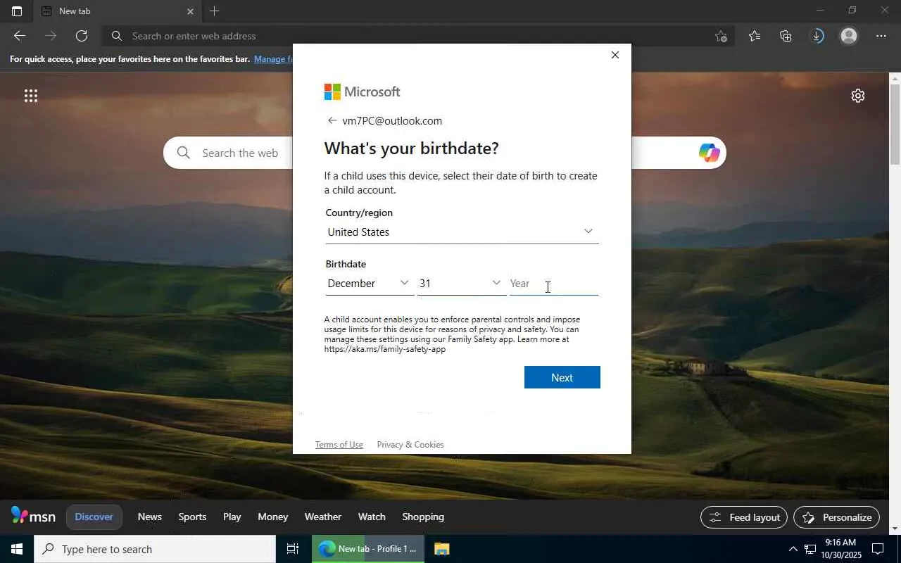This screenshot has width=901, height=563.
Task: Click the Edge New tab taskbar button
Action: pos(368,549)
